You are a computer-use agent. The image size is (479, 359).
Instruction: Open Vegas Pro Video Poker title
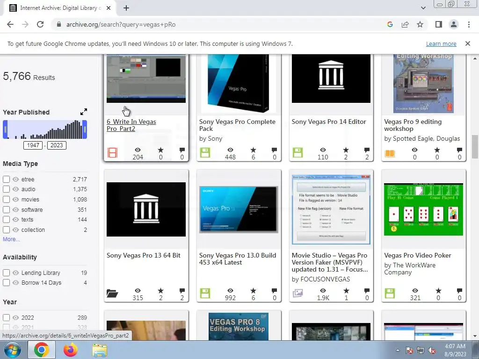(418, 255)
